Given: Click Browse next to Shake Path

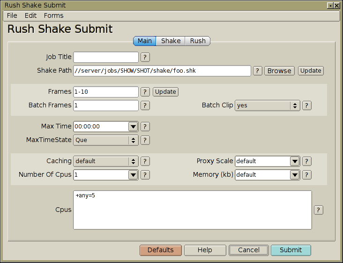Looking at the screenshot, I should 279,71.
